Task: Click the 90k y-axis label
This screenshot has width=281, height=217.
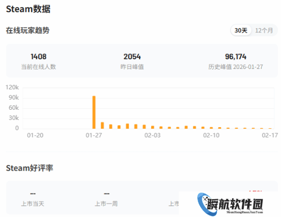Action: (14, 98)
